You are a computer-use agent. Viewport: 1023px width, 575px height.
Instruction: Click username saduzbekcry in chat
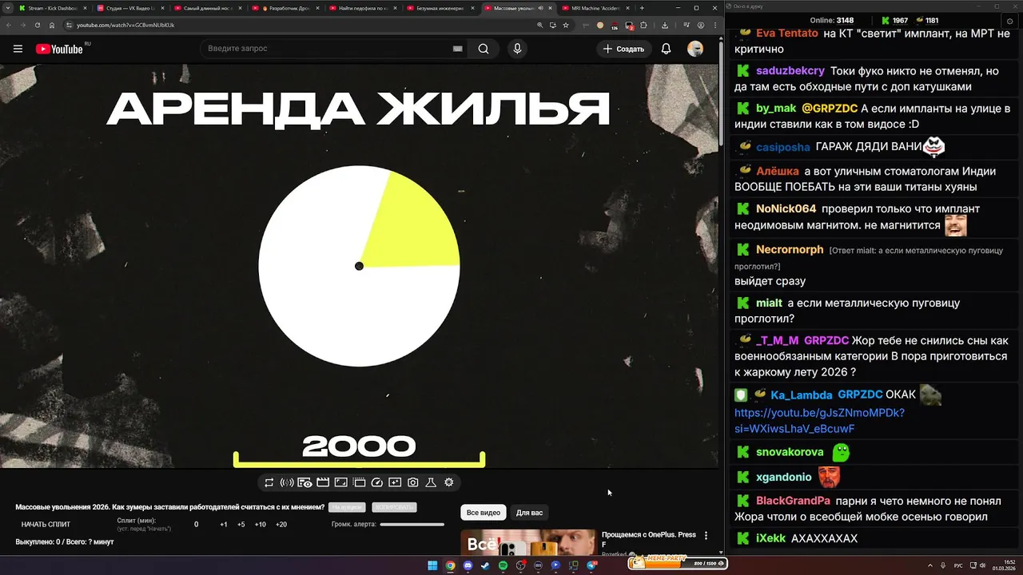coord(790,71)
